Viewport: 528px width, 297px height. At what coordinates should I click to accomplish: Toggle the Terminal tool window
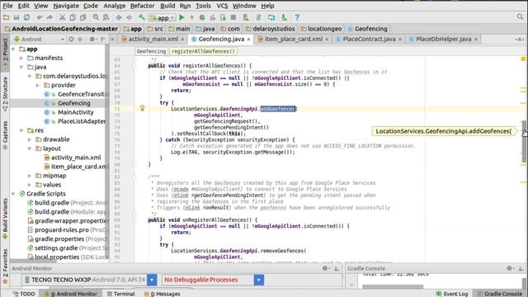point(121,294)
